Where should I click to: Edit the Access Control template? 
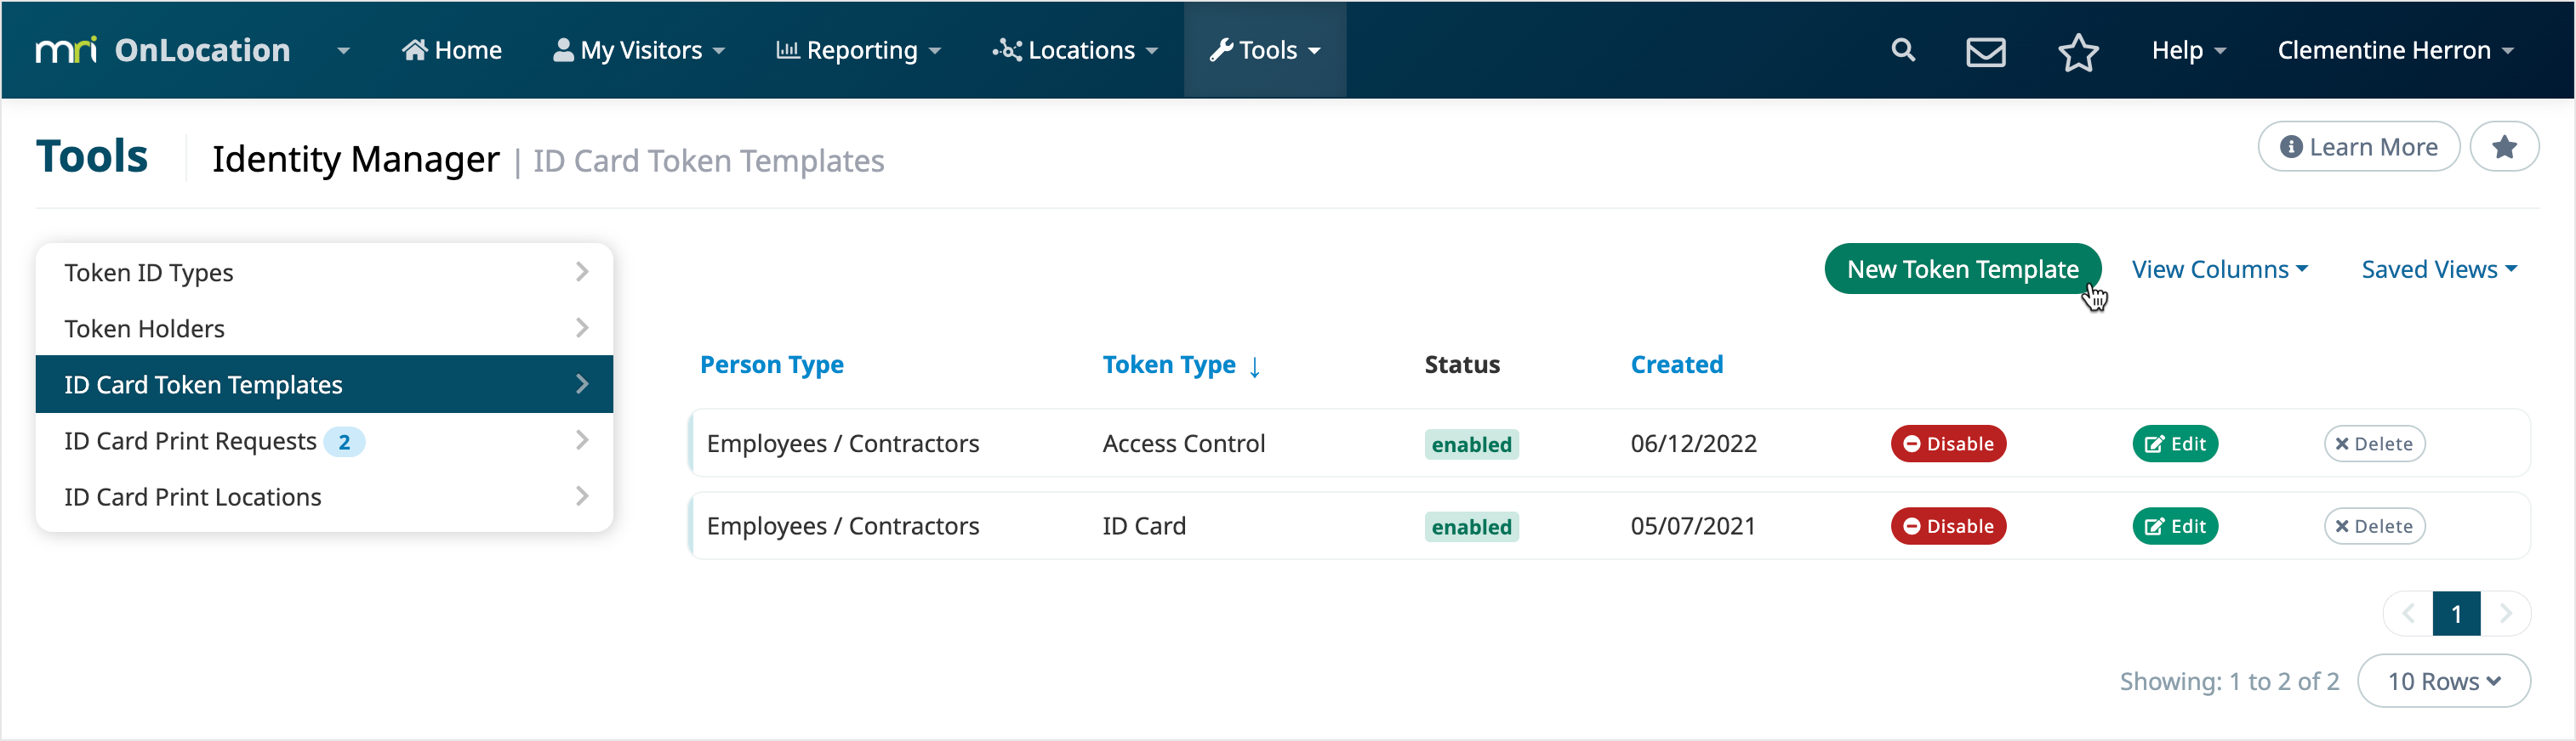(x=2175, y=444)
